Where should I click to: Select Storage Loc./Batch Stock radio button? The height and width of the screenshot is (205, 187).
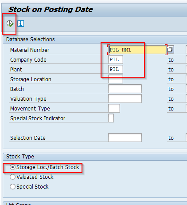[x=12, y=167]
